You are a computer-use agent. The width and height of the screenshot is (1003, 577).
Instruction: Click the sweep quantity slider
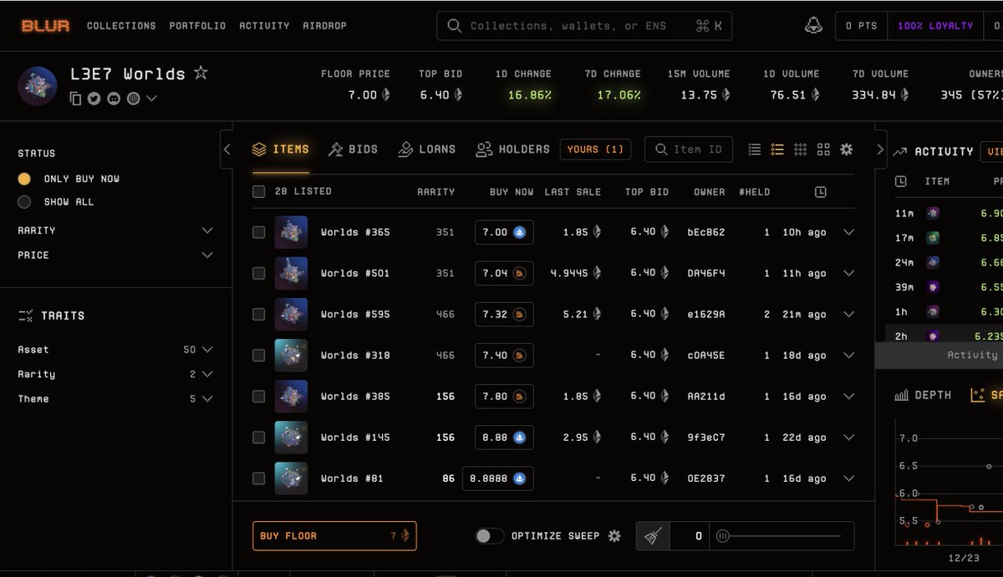coord(782,536)
